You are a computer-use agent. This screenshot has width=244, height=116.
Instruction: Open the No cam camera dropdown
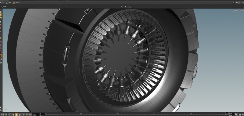pyautogui.click(x=242, y=10)
